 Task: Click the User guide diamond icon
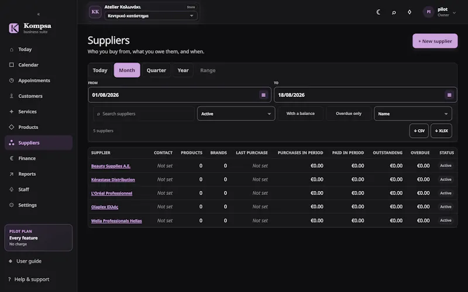tap(11, 261)
